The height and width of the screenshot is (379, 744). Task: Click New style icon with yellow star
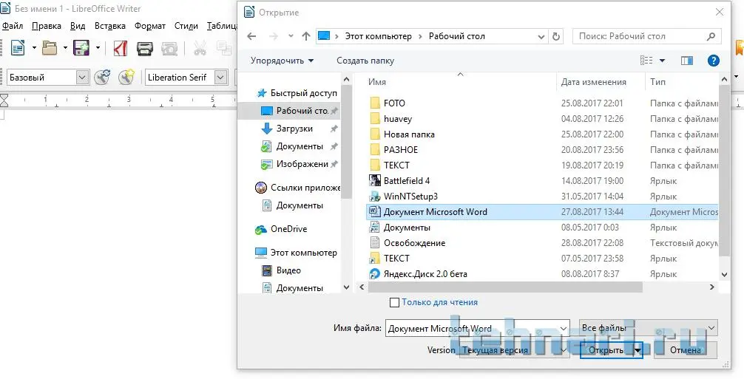[126, 78]
